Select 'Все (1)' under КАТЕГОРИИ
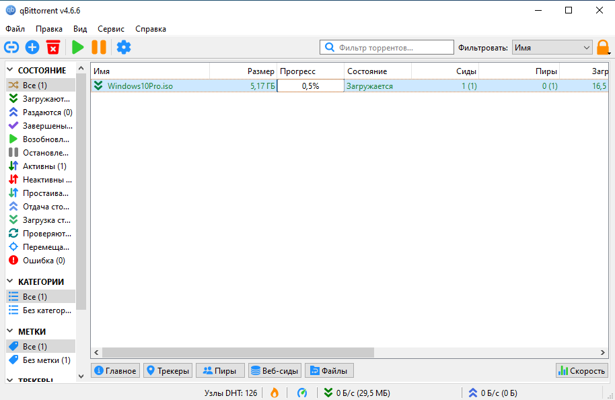The width and height of the screenshot is (615, 400). (40, 297)
